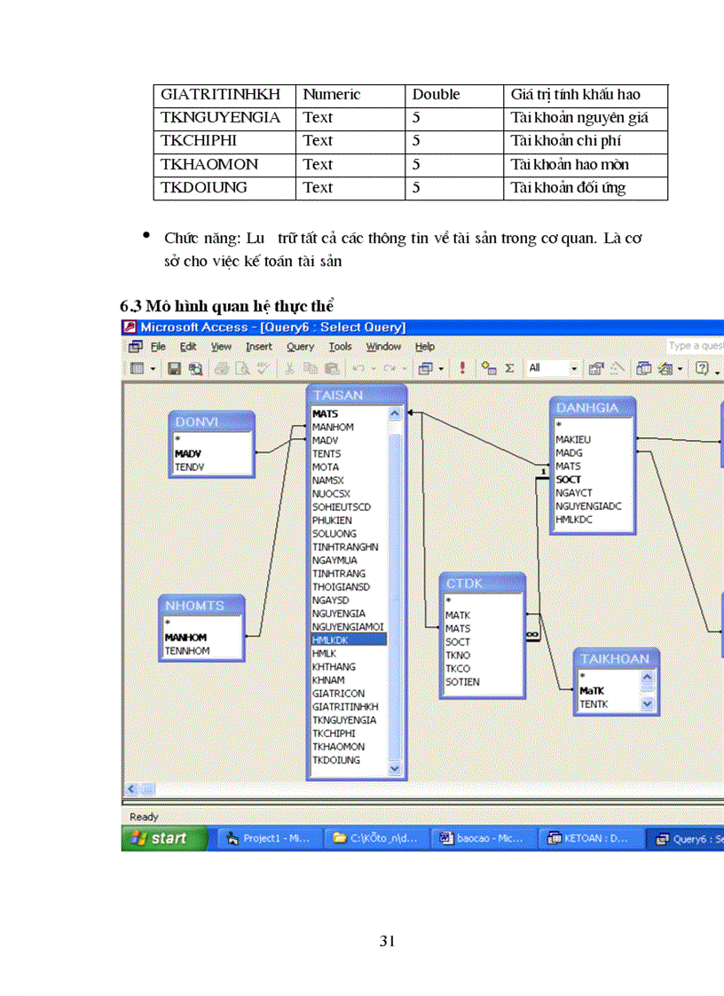The image size is (724, 996).
Task: Run the query with the red exclamation icon
Action: point(462,368)
